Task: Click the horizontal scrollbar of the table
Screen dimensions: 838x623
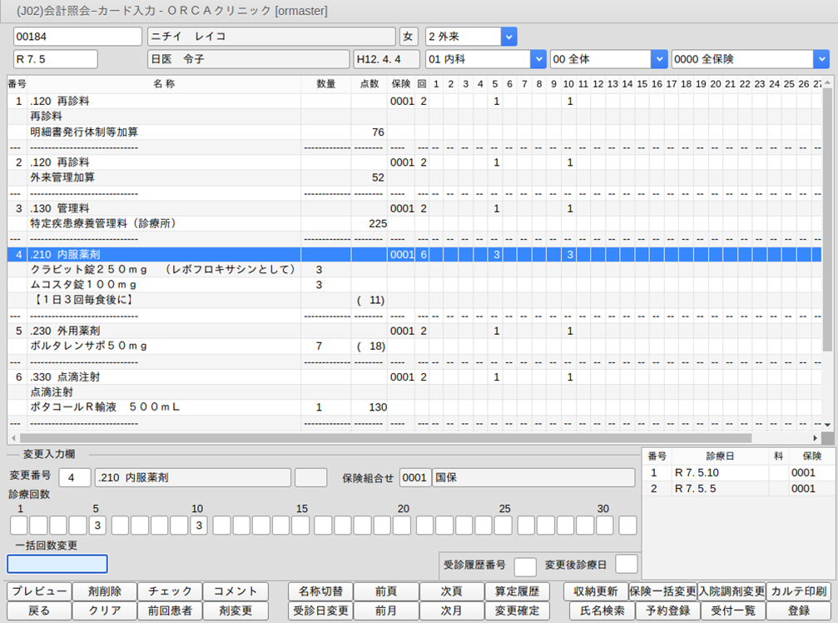Action: [384, 437]
